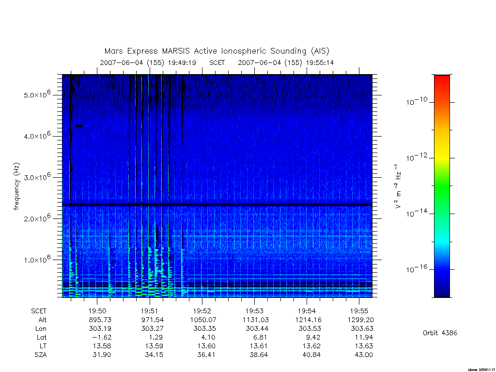Click the SZA row label
This screenshot has width=496, height=372.
click(41, 355)
